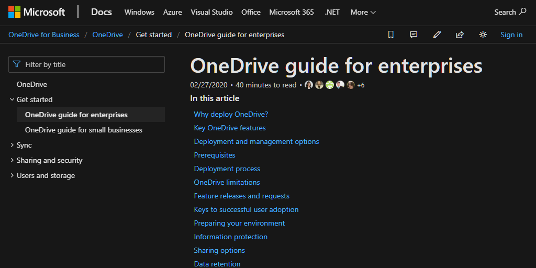Open the Visual Studio menu item
Screen dimensions: 536x268
(211, 13)
